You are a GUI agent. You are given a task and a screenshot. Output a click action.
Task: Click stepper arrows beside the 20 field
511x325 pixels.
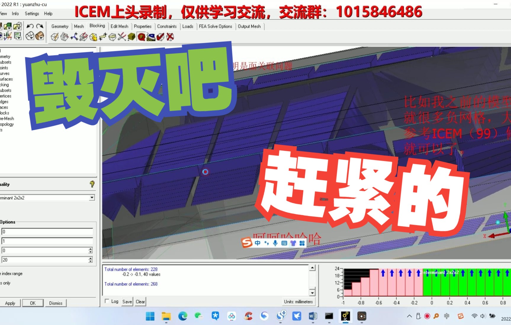(90, 260)
